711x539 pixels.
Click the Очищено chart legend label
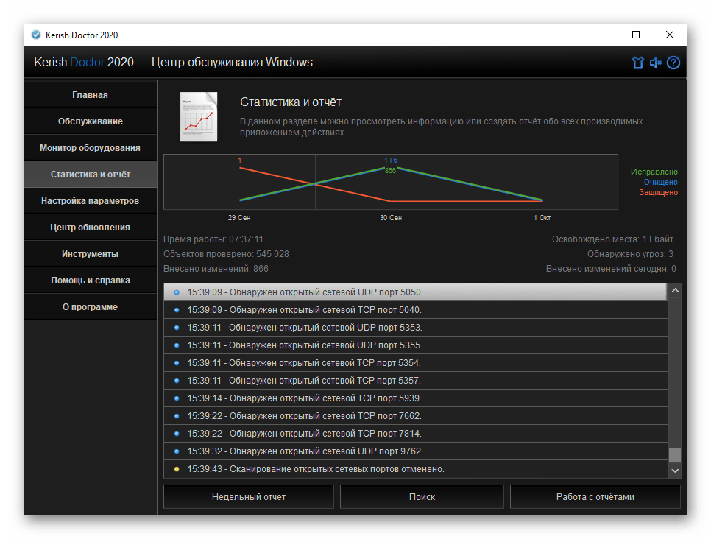tap(661, 182)
